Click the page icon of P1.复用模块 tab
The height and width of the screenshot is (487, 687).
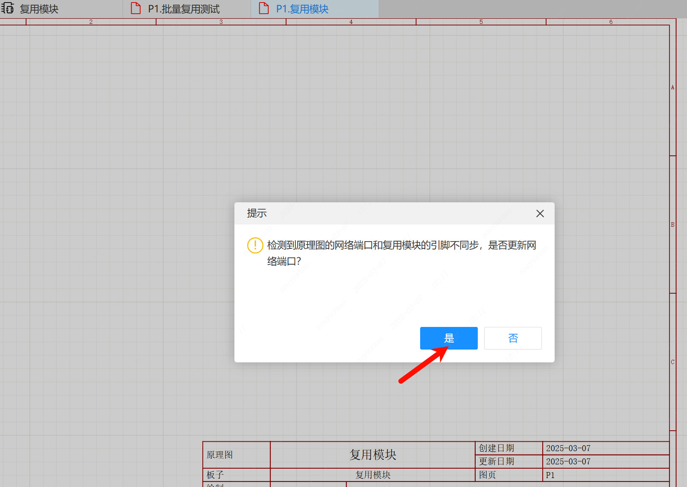(264, 9)
